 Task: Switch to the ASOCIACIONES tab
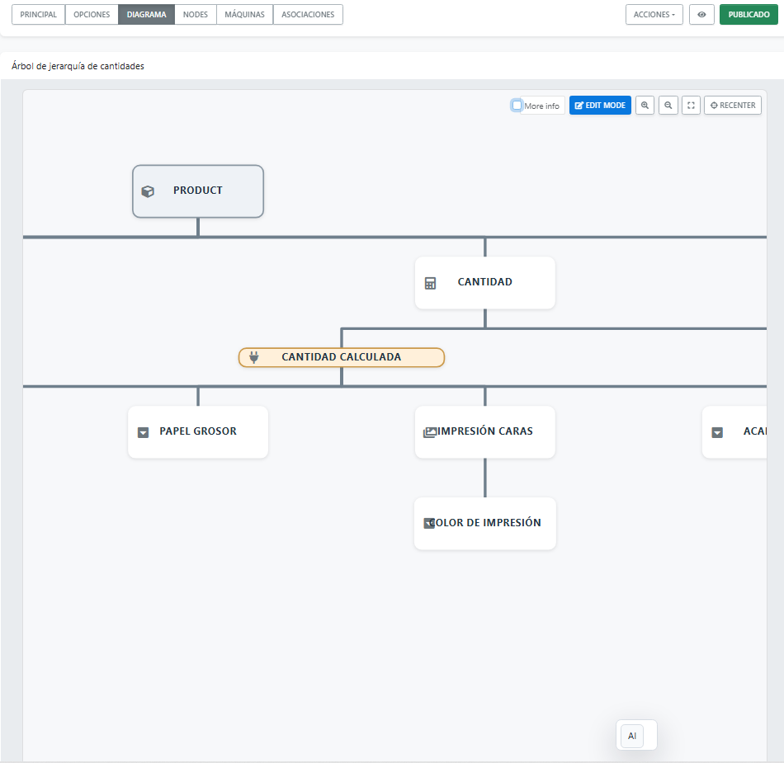coord(308,15)
